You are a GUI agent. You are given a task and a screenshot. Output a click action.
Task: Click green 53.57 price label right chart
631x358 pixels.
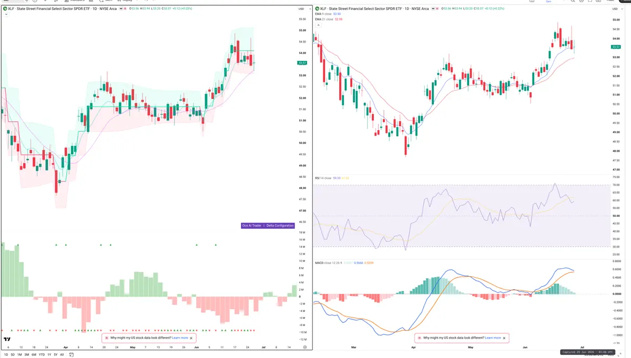pos(616,47)
